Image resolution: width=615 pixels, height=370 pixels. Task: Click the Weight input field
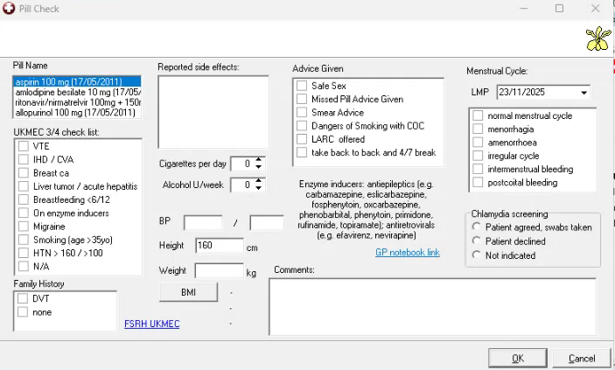point(219,271)
